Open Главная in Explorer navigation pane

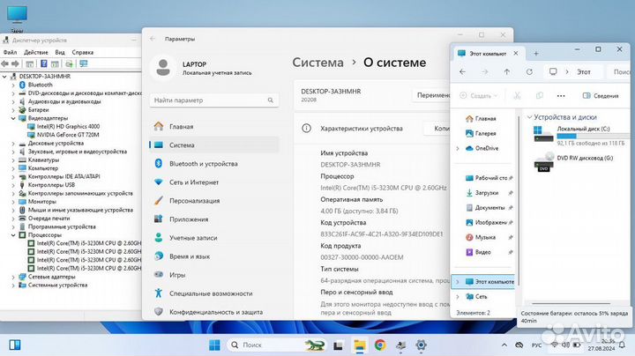tap(481, 119)
